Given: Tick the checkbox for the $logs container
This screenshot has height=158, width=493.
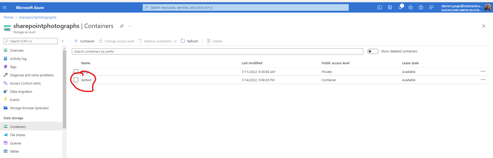Looking at the screenshot, I should point(76,72).
